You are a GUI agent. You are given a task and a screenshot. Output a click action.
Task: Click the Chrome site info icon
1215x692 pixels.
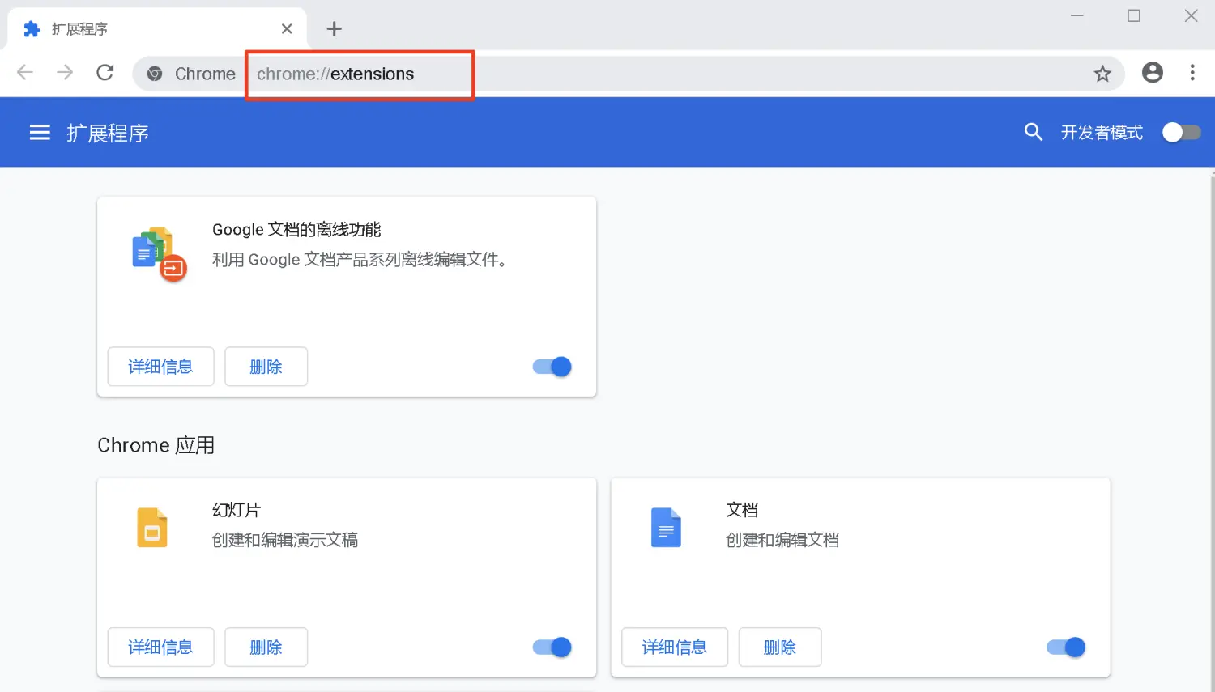point(155,74)
